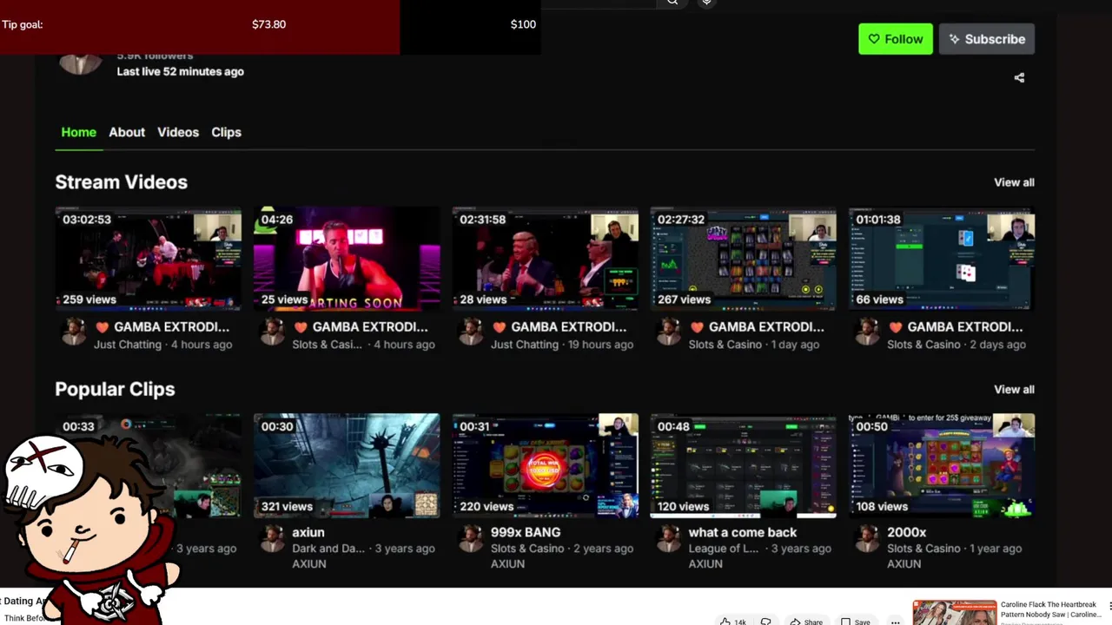Open video title from 2 days ago
This screenshot has width=1112, height=625.
(955, 327)
